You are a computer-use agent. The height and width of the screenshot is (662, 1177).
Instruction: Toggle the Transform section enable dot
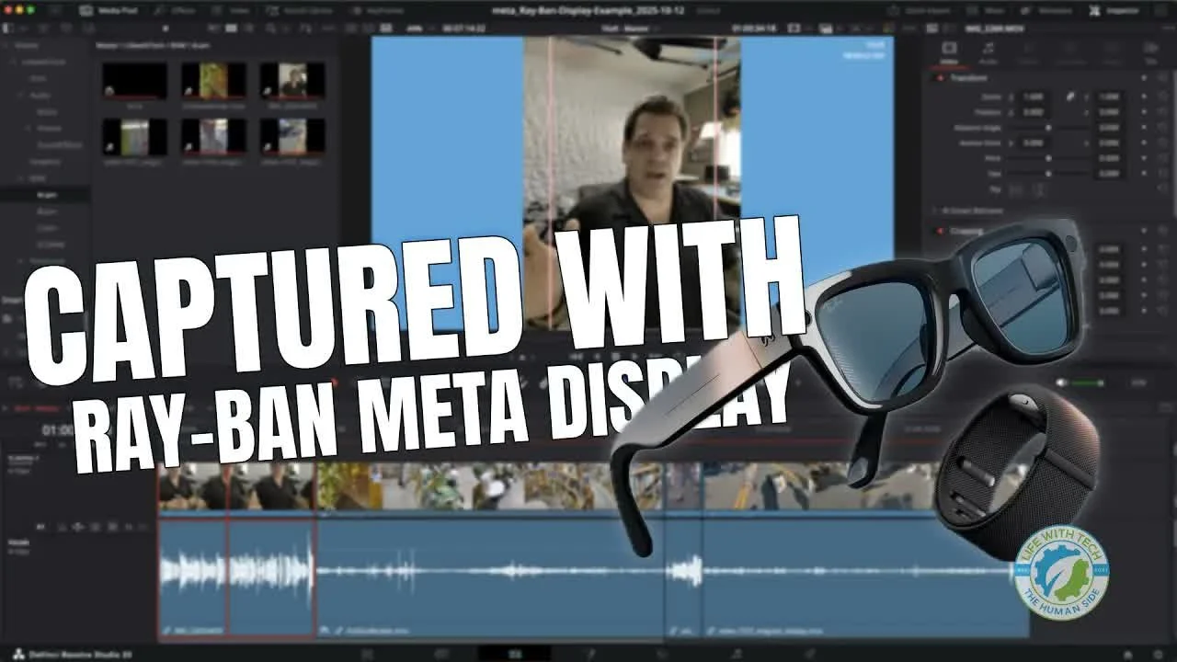pyautogui.click(x=940, y=78)
